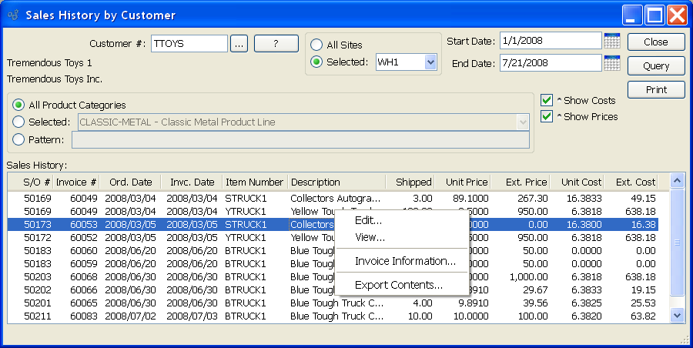
Task: Sort by the Invc. Date column header
Action: tap(192, 182)
